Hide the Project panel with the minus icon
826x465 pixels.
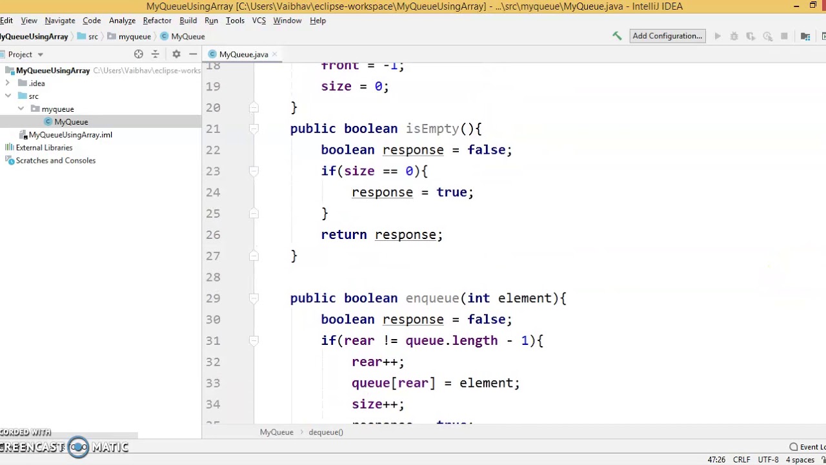193,54
